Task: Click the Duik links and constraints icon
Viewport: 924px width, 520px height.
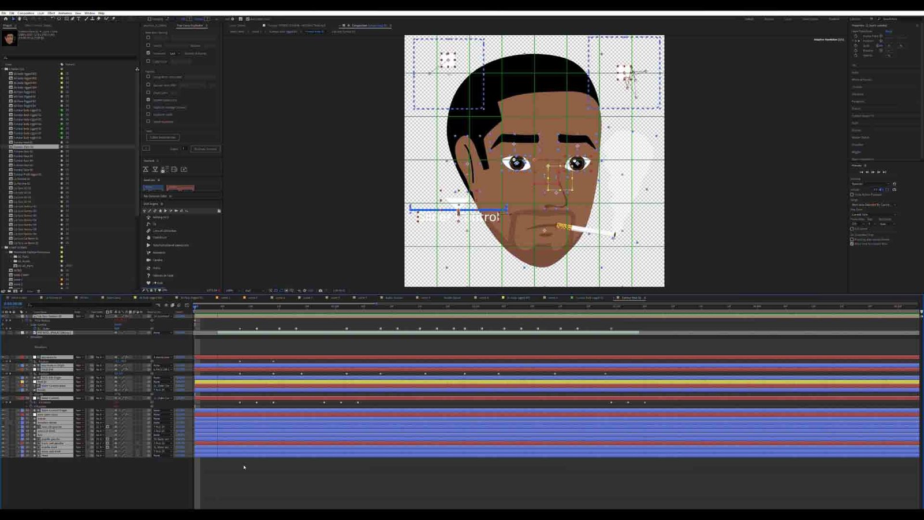Action: pos(148,231)
